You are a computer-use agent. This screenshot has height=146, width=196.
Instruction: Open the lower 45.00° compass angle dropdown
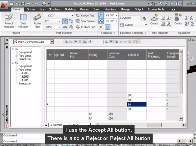(116, 21)
